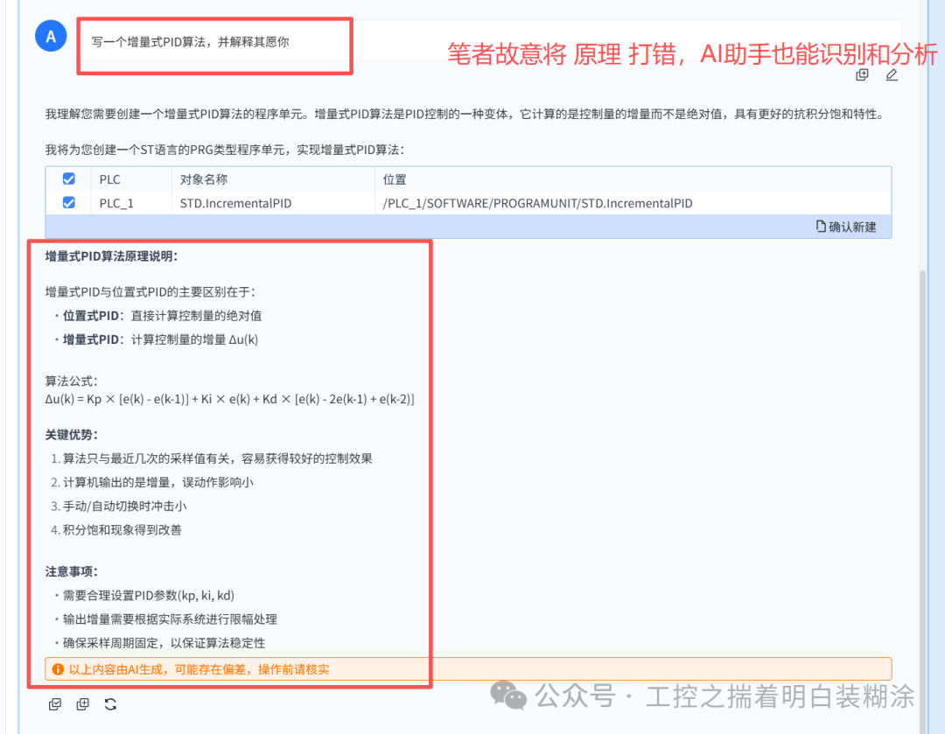This screenshot has height=734, width=945.
Task: Click the blue user avatar labeled A
Action: point(52,36)
